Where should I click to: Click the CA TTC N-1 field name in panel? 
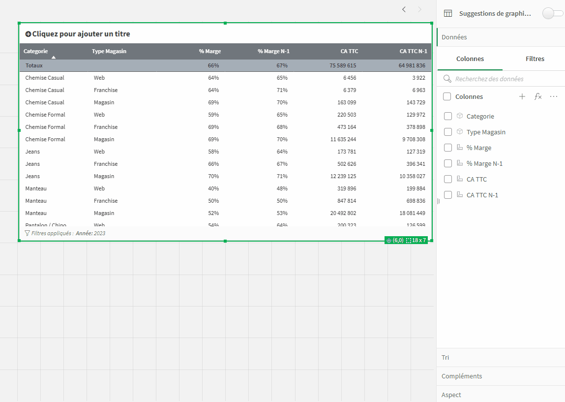tap(482, 195)
